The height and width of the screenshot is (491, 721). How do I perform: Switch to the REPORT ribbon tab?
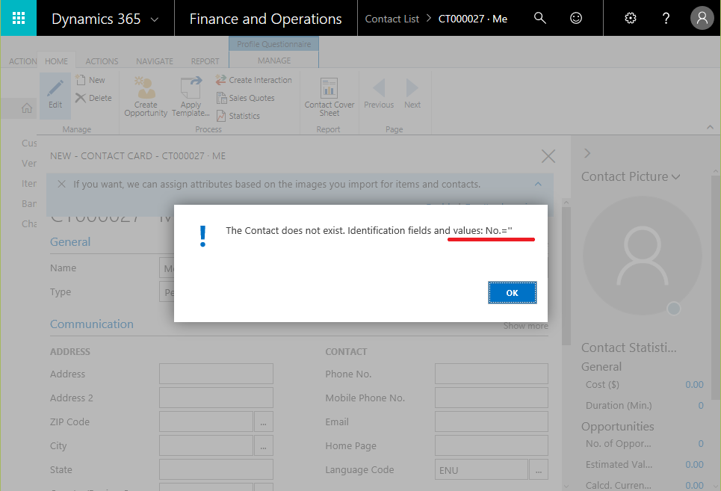[205, 61]
